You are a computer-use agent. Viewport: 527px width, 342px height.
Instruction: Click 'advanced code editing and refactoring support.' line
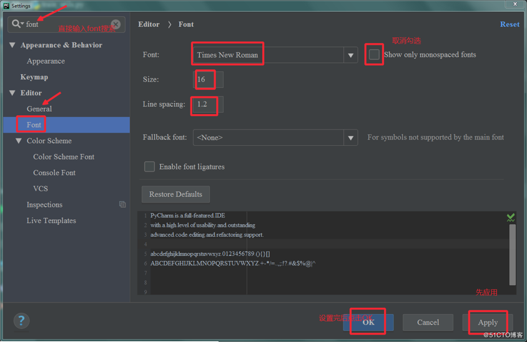tap(207, 235)
